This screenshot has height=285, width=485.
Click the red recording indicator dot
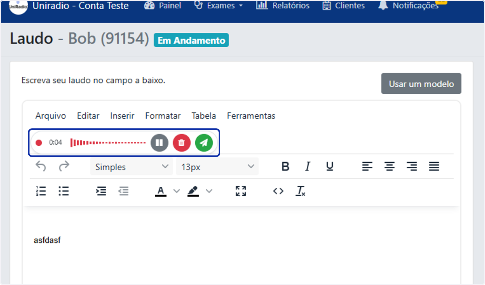39,142
